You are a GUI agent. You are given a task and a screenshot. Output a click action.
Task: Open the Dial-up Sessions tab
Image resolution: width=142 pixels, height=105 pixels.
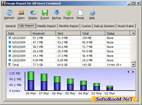(104, 26)
